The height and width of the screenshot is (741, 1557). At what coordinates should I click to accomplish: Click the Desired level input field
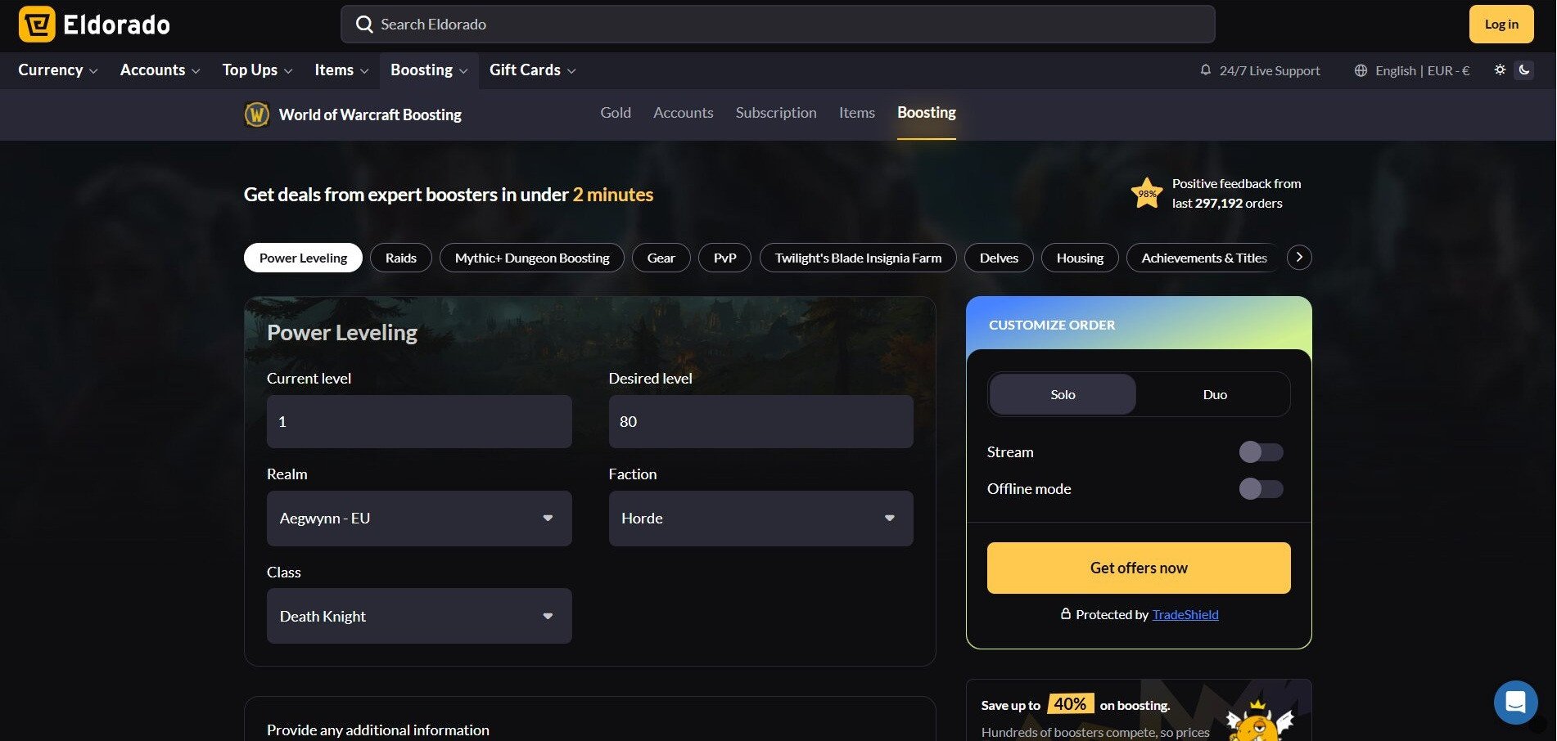(760, 421)
